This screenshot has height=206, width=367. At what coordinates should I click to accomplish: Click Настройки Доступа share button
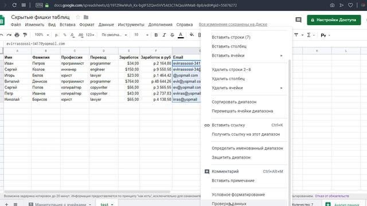(x=334, y=20)
